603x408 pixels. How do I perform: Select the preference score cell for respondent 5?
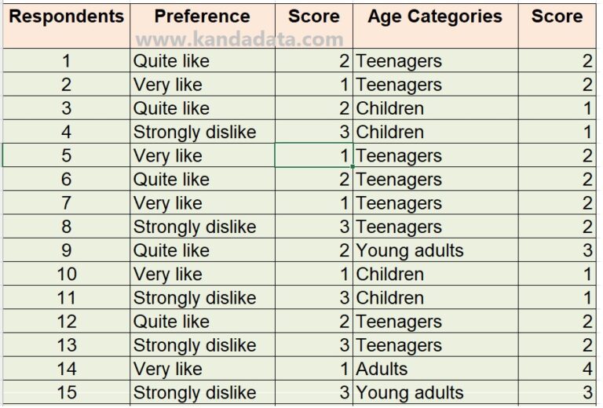(x=313, y=155)
